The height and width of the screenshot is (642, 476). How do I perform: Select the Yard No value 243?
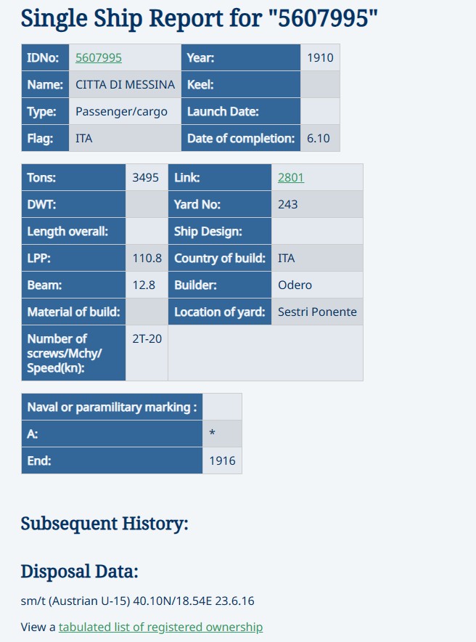click(x=288, y=204)
